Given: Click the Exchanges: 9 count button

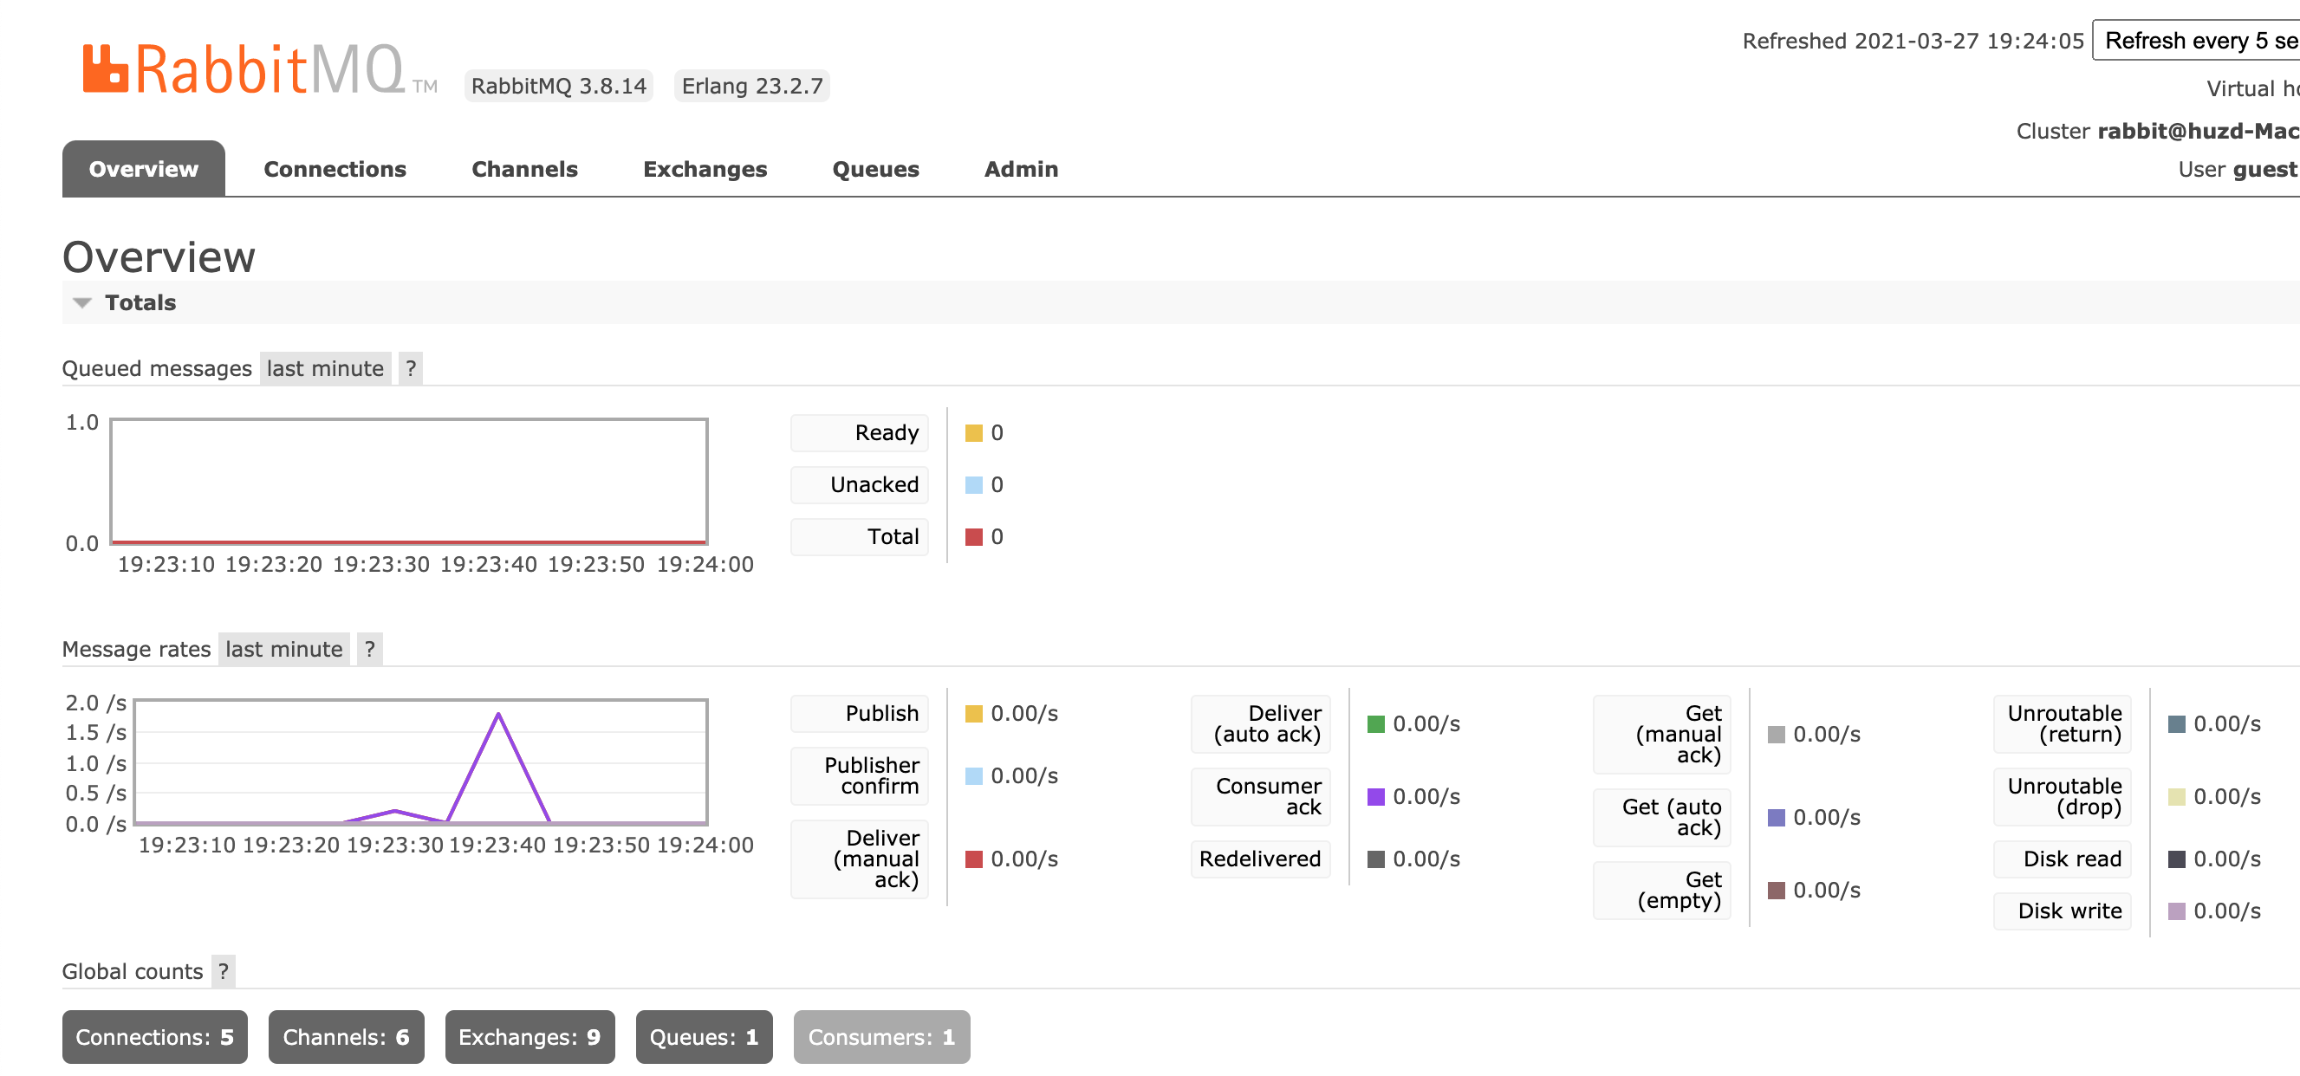Looking at the screenshot, I should point(530,1037).
